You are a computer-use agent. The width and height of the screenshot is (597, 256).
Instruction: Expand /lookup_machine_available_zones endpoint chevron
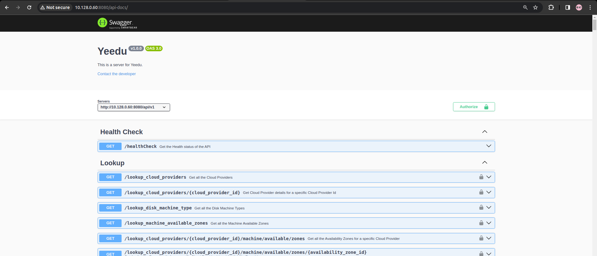coord(489,223)
